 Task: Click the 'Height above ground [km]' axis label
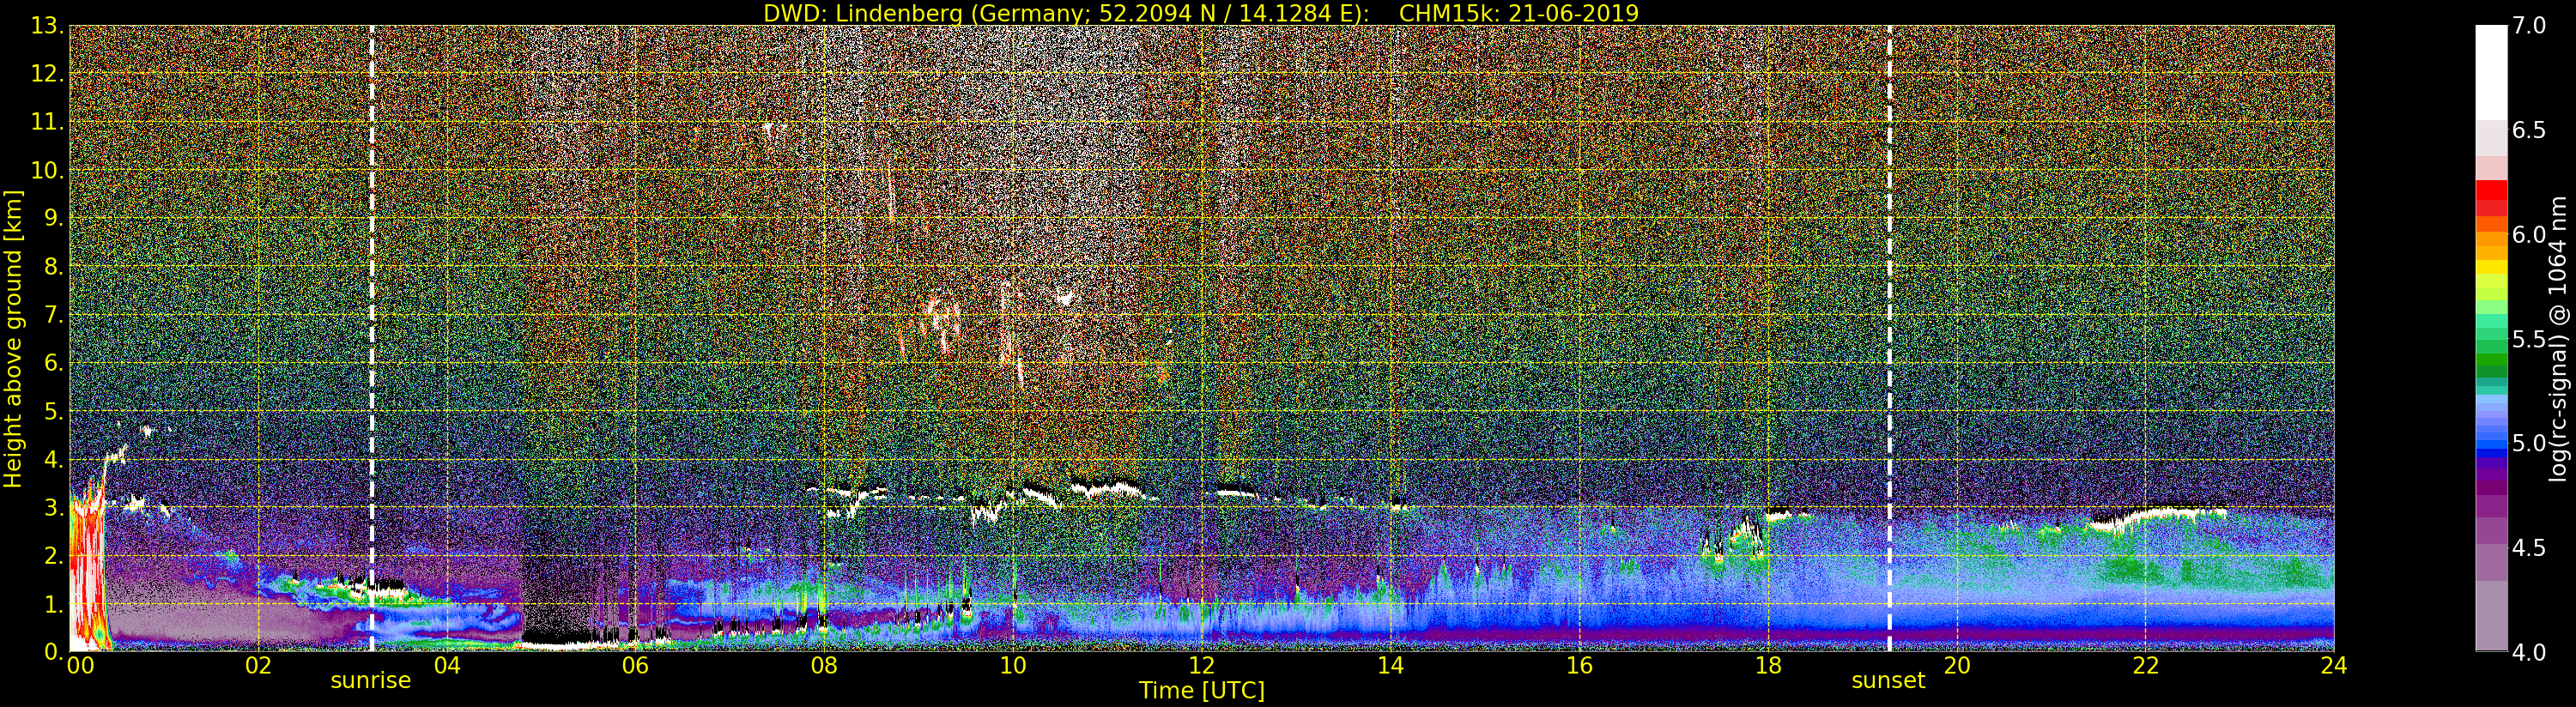pos(13,339)
